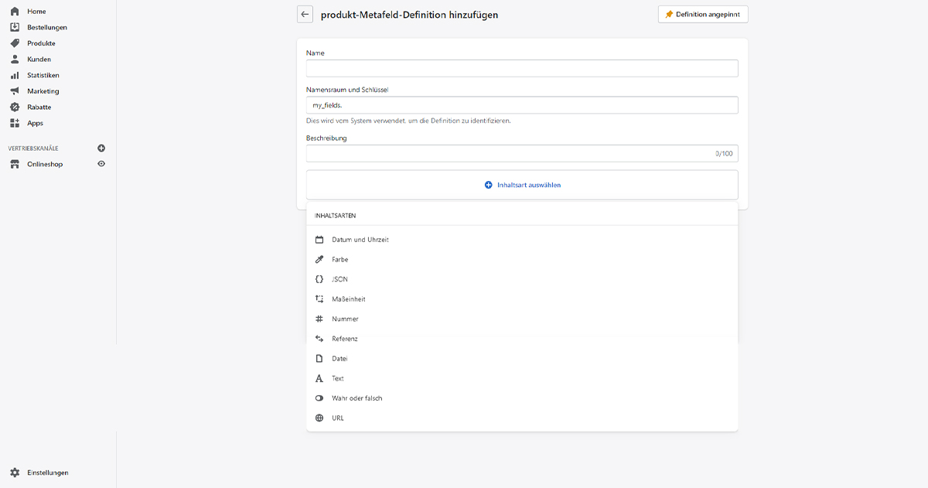Click the calendar icon for Datum und Uhrzeit

click(319, 240)
